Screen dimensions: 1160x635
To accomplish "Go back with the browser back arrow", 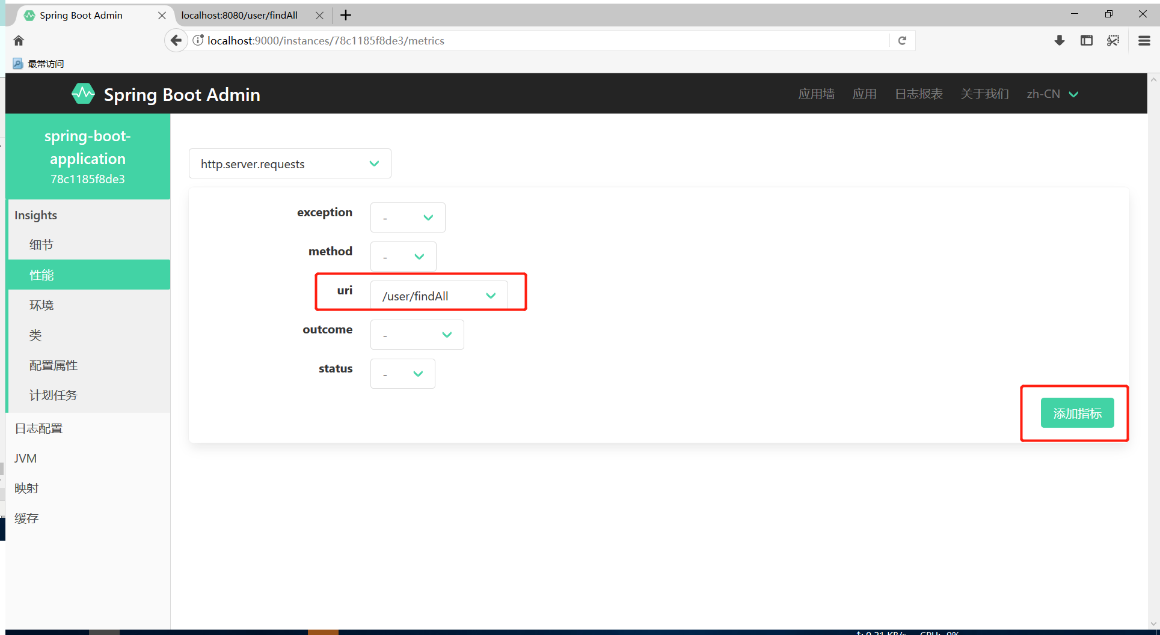I will tap(176, 41).
